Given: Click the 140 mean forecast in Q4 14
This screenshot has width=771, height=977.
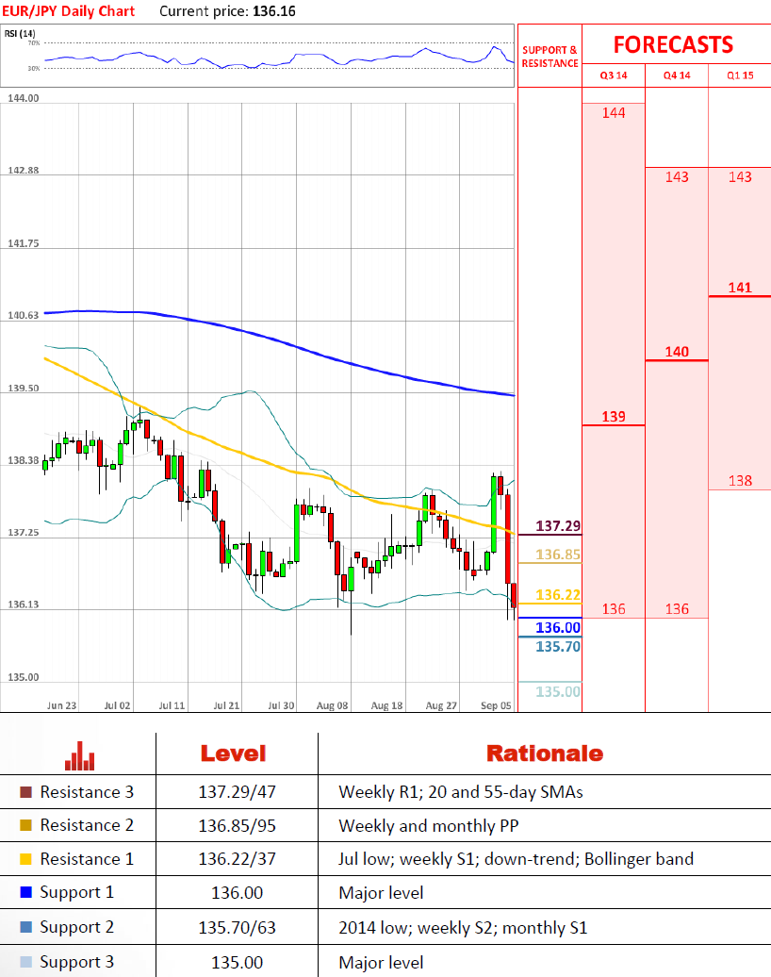Looking at the screenshot, I should tap(677, 352).
